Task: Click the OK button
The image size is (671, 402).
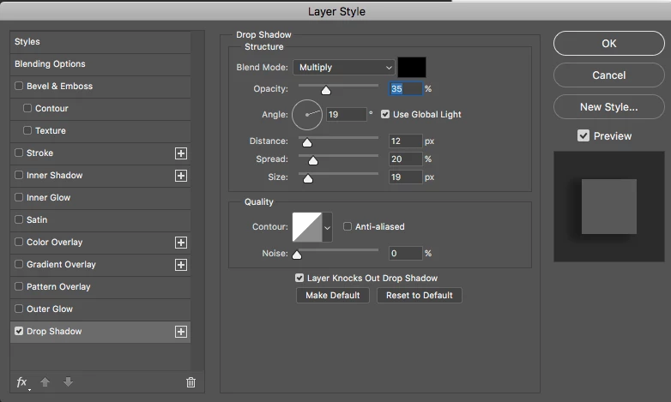Action: pyautogui.click(x=609, y=43)
